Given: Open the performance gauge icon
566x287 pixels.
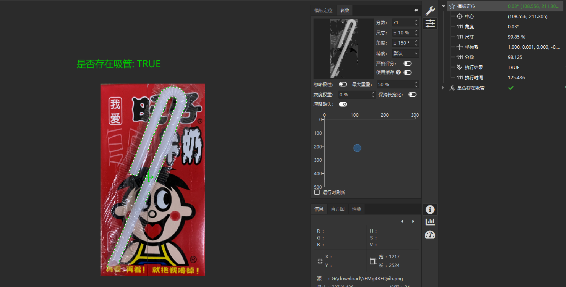Looking at the screenshot, I should [x=430, y=235].
